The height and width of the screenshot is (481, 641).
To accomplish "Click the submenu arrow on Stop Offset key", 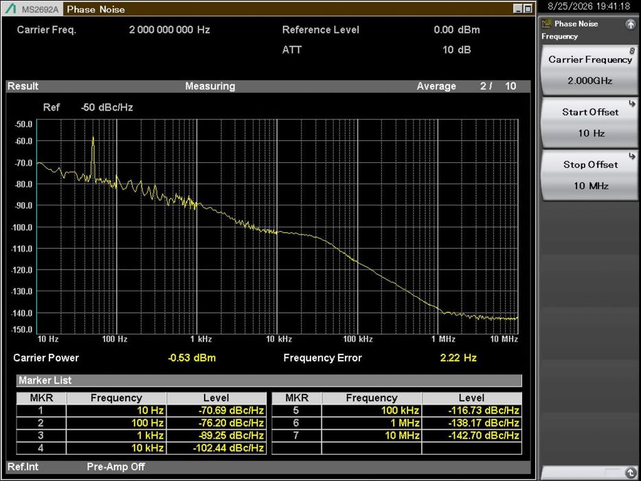I will pyautogui.click(x=632, y=156).
